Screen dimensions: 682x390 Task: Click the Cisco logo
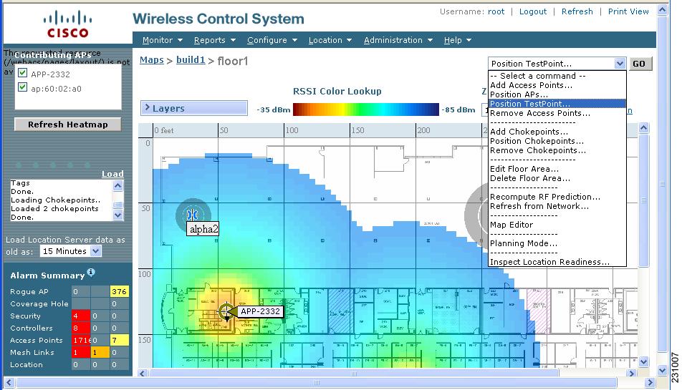pyautogui.click(x=67, y=24)
